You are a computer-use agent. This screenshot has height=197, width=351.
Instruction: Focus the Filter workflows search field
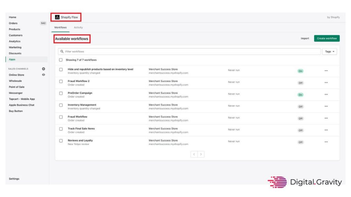[192, 52]
